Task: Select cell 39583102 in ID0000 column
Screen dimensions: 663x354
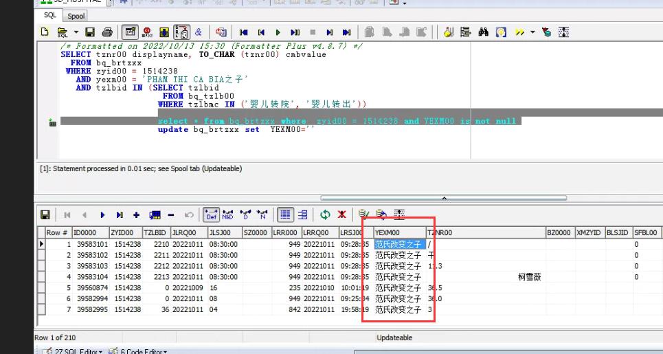Action: tap(91, 255)
